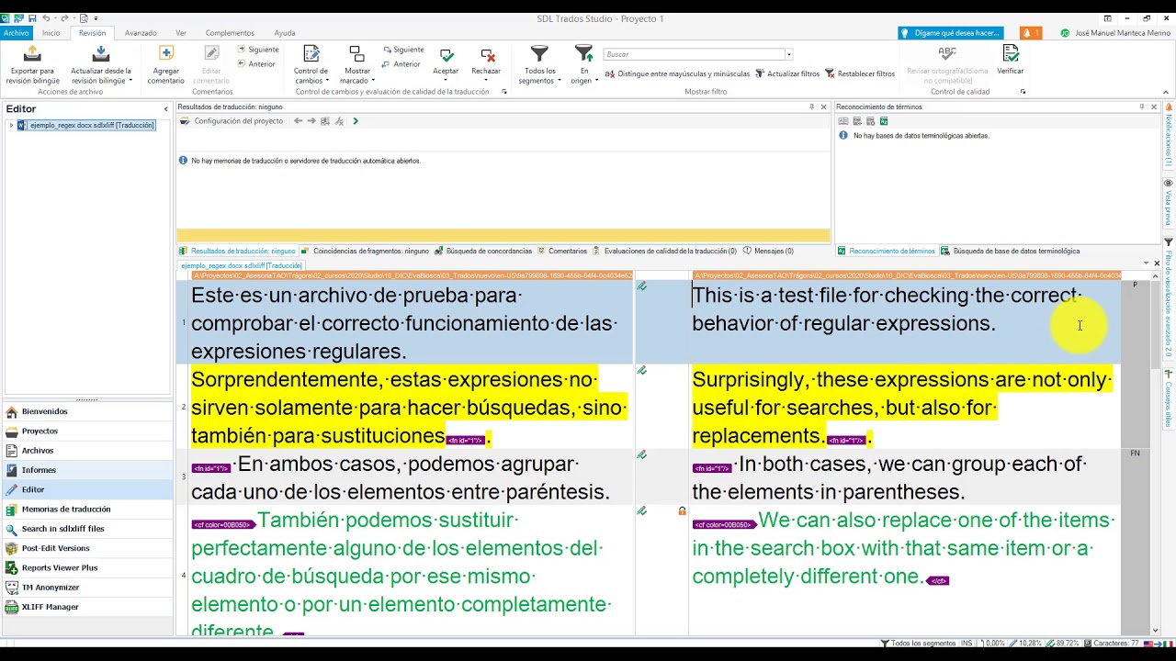Switch to Evaluaciones de calidad de la traducción tab
This screenshot has width=1176, height=661.
(664, 251)
